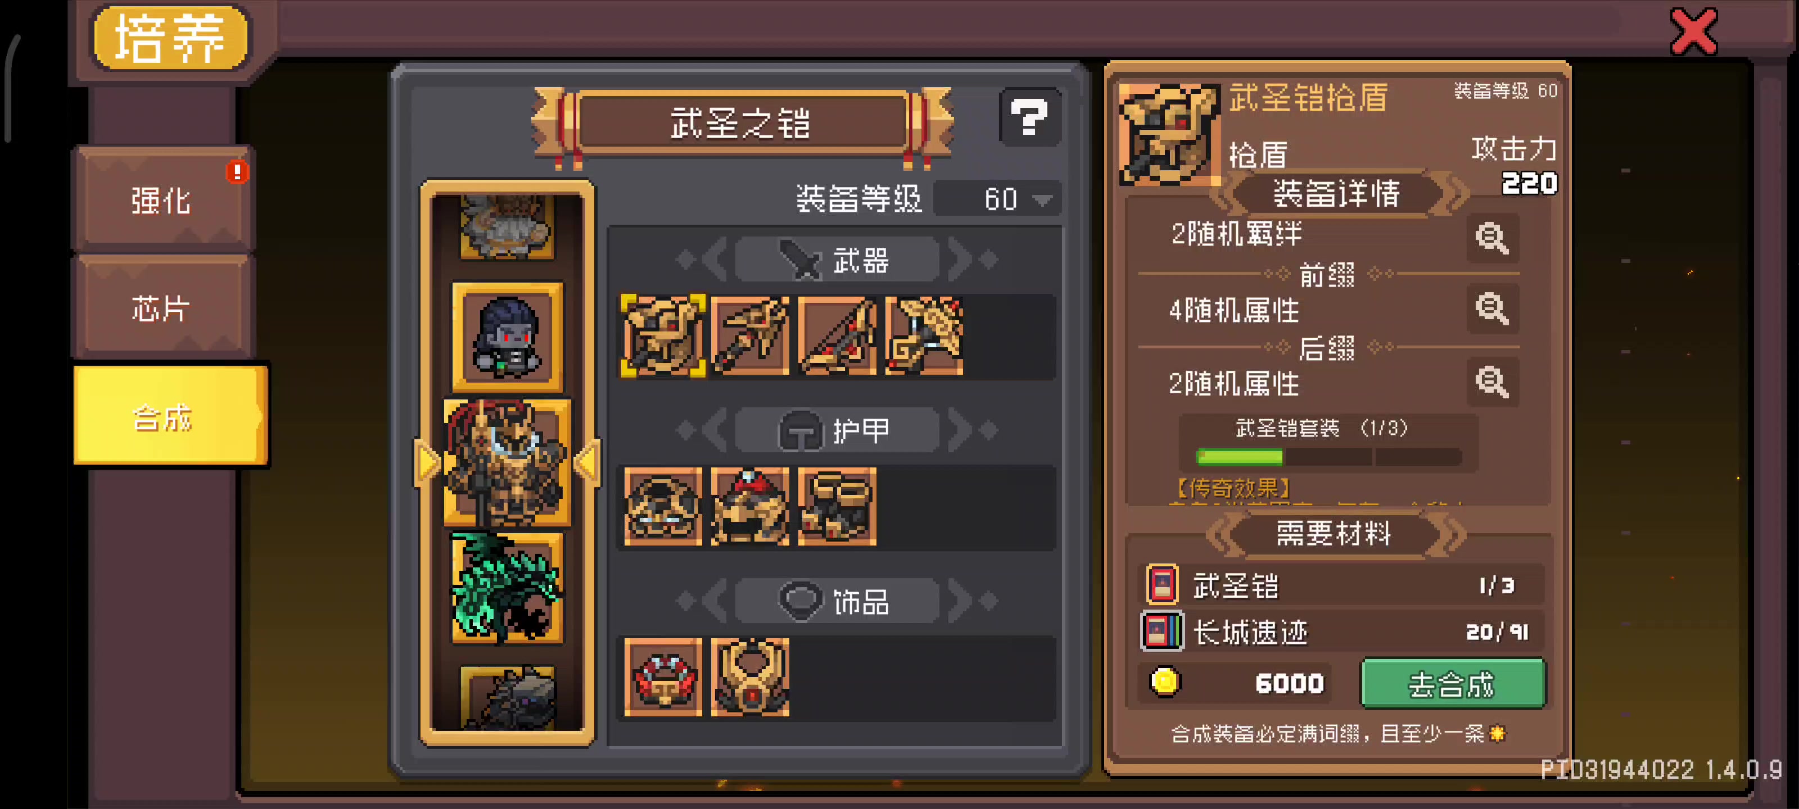
Task: Switch to the 强化 tab
Action: (162, 201)
